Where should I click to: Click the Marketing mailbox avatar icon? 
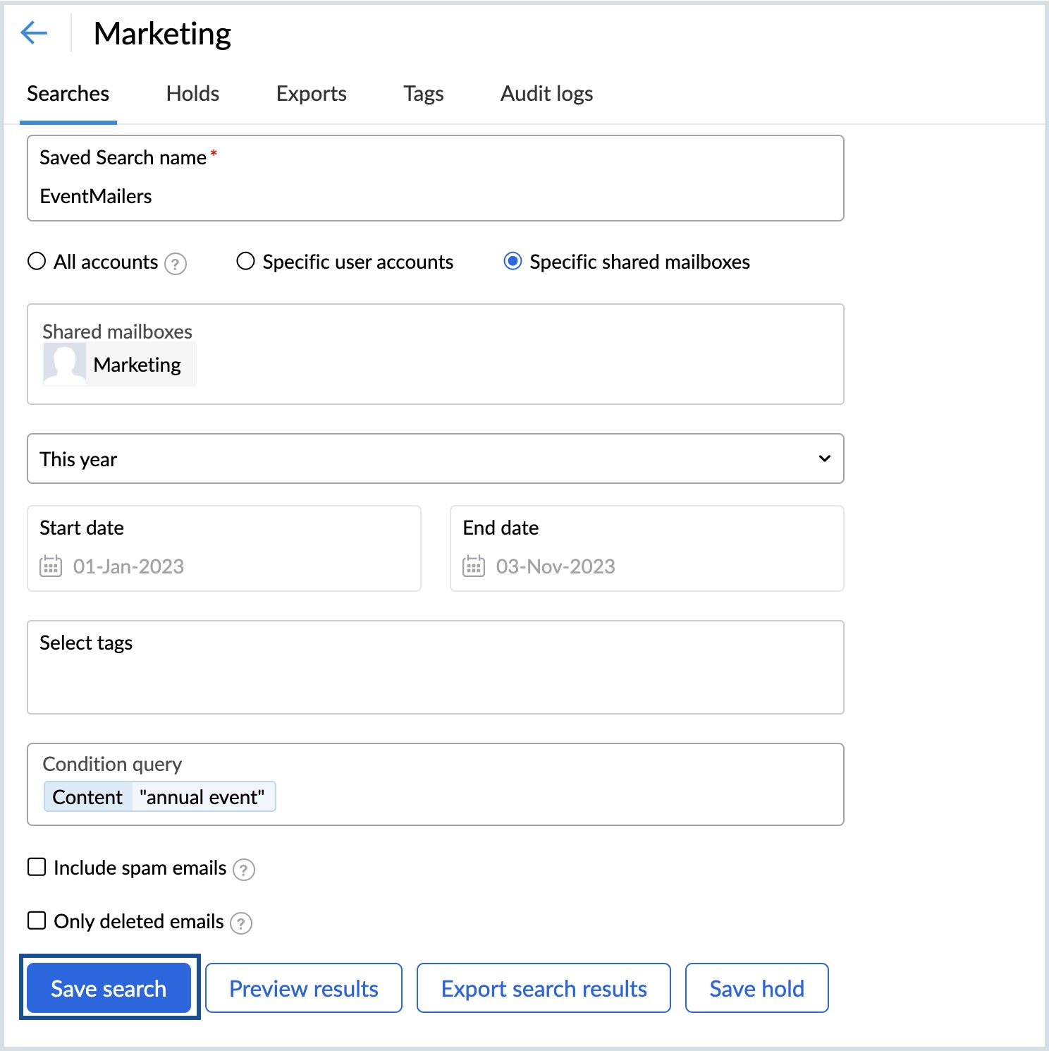click(x=65, y=364)
